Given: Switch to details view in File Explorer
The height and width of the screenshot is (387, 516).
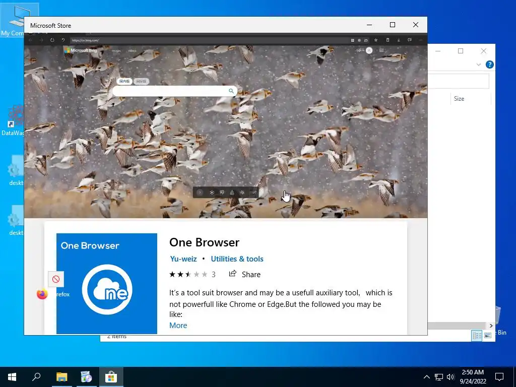Looking at the screenshot, I should [x=477, y=335].
